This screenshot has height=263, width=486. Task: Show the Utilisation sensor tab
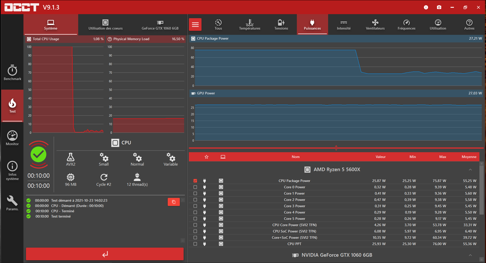(x=438, y=24)
